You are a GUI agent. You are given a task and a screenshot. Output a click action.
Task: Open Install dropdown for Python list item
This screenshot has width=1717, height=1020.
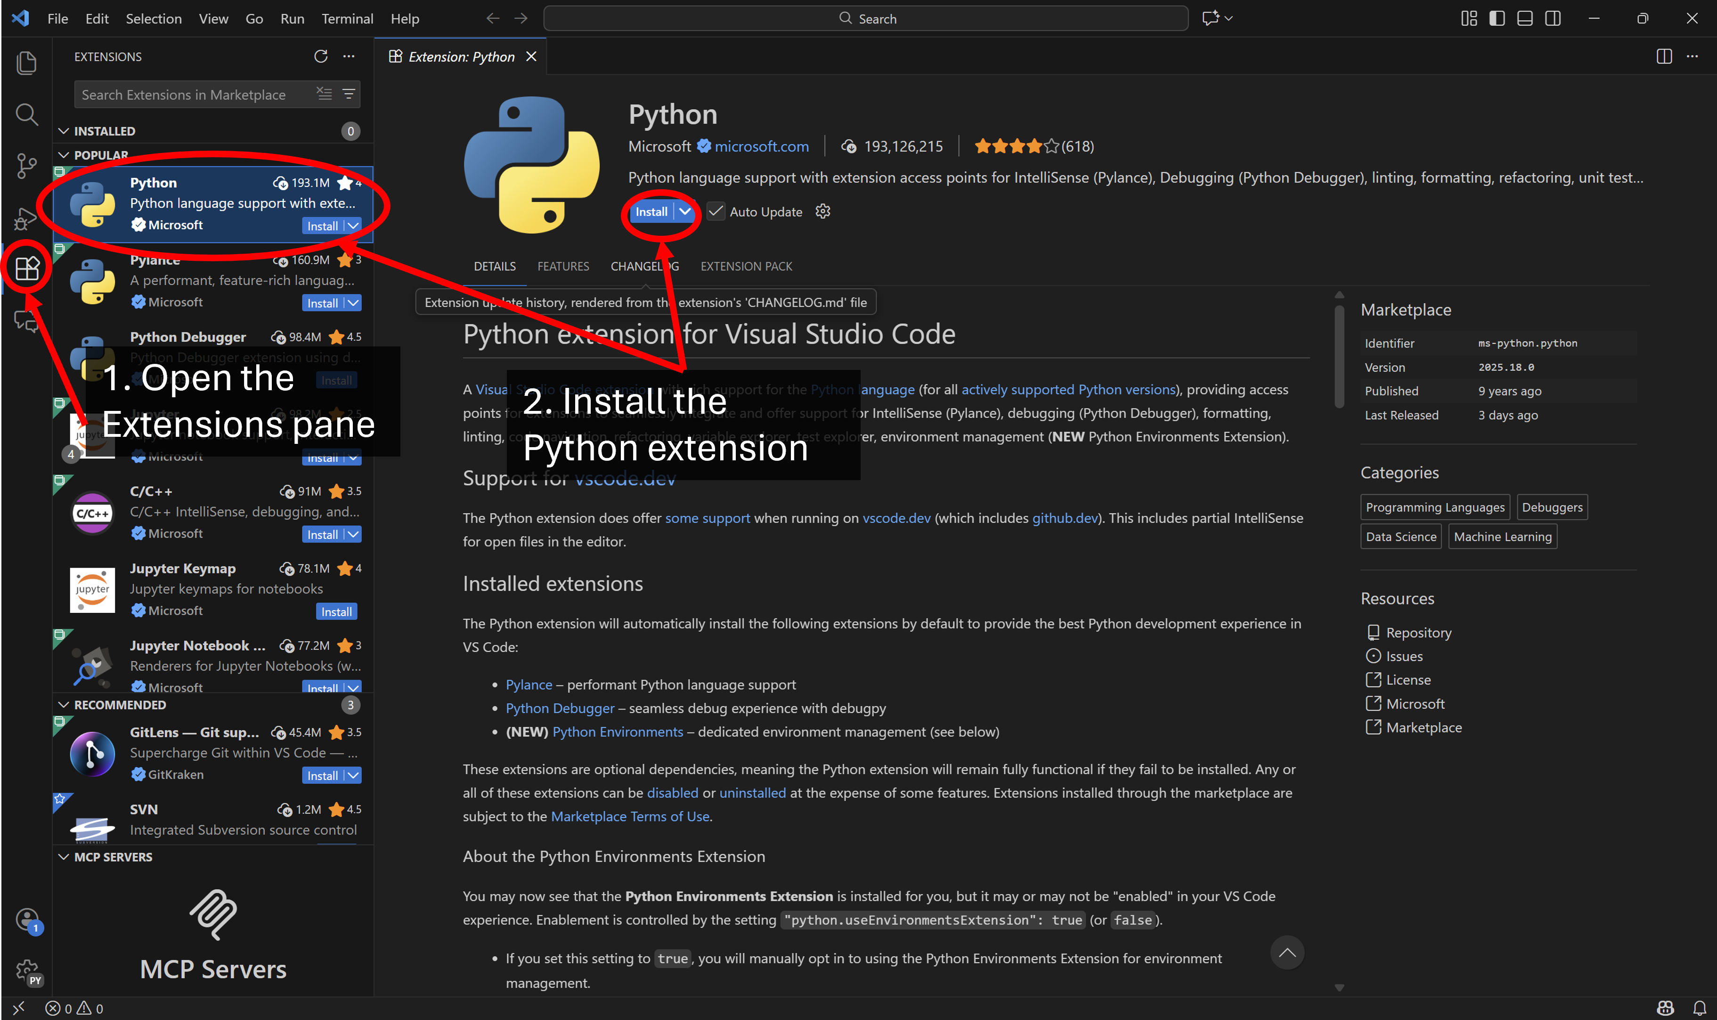pyautogui.click(x=353, y=226)
